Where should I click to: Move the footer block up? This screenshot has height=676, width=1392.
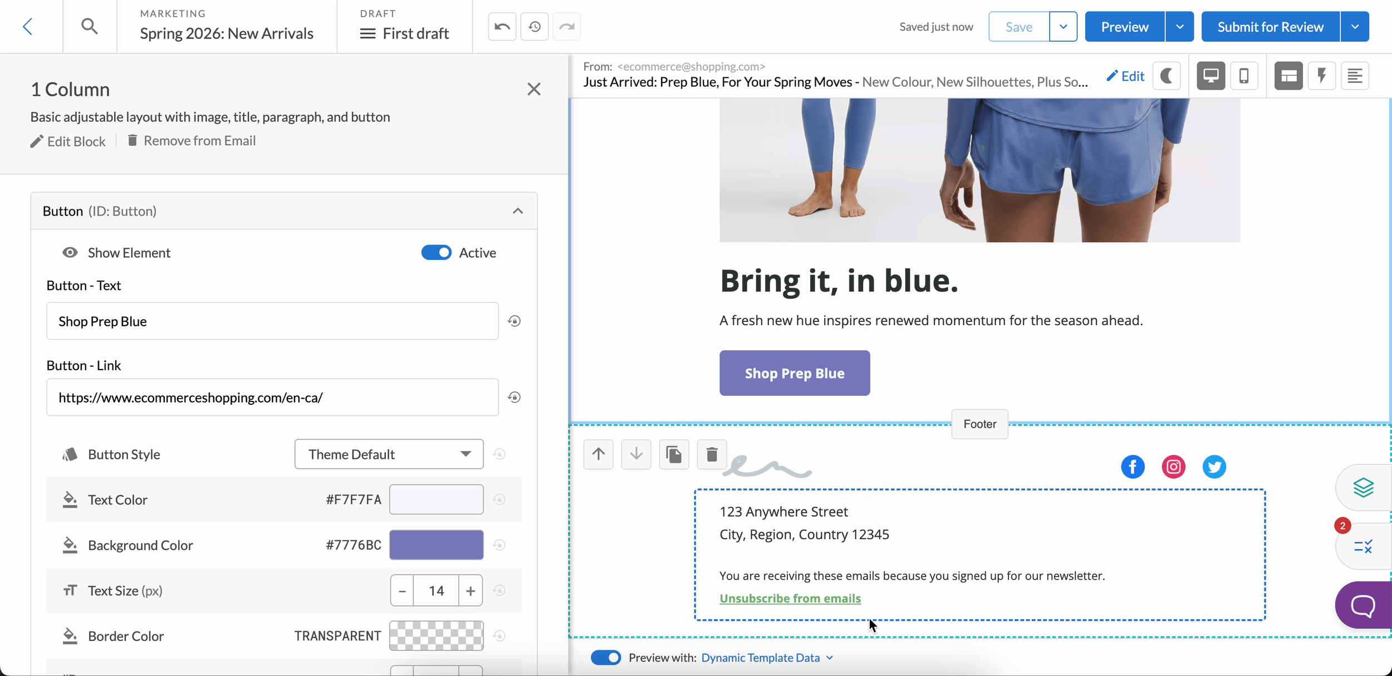[598, 454]
